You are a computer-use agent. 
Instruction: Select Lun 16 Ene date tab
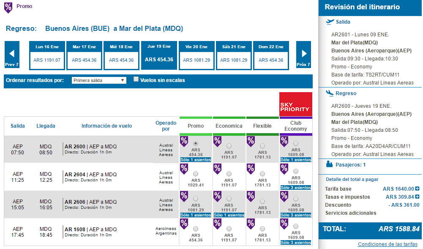pos(47,55)
